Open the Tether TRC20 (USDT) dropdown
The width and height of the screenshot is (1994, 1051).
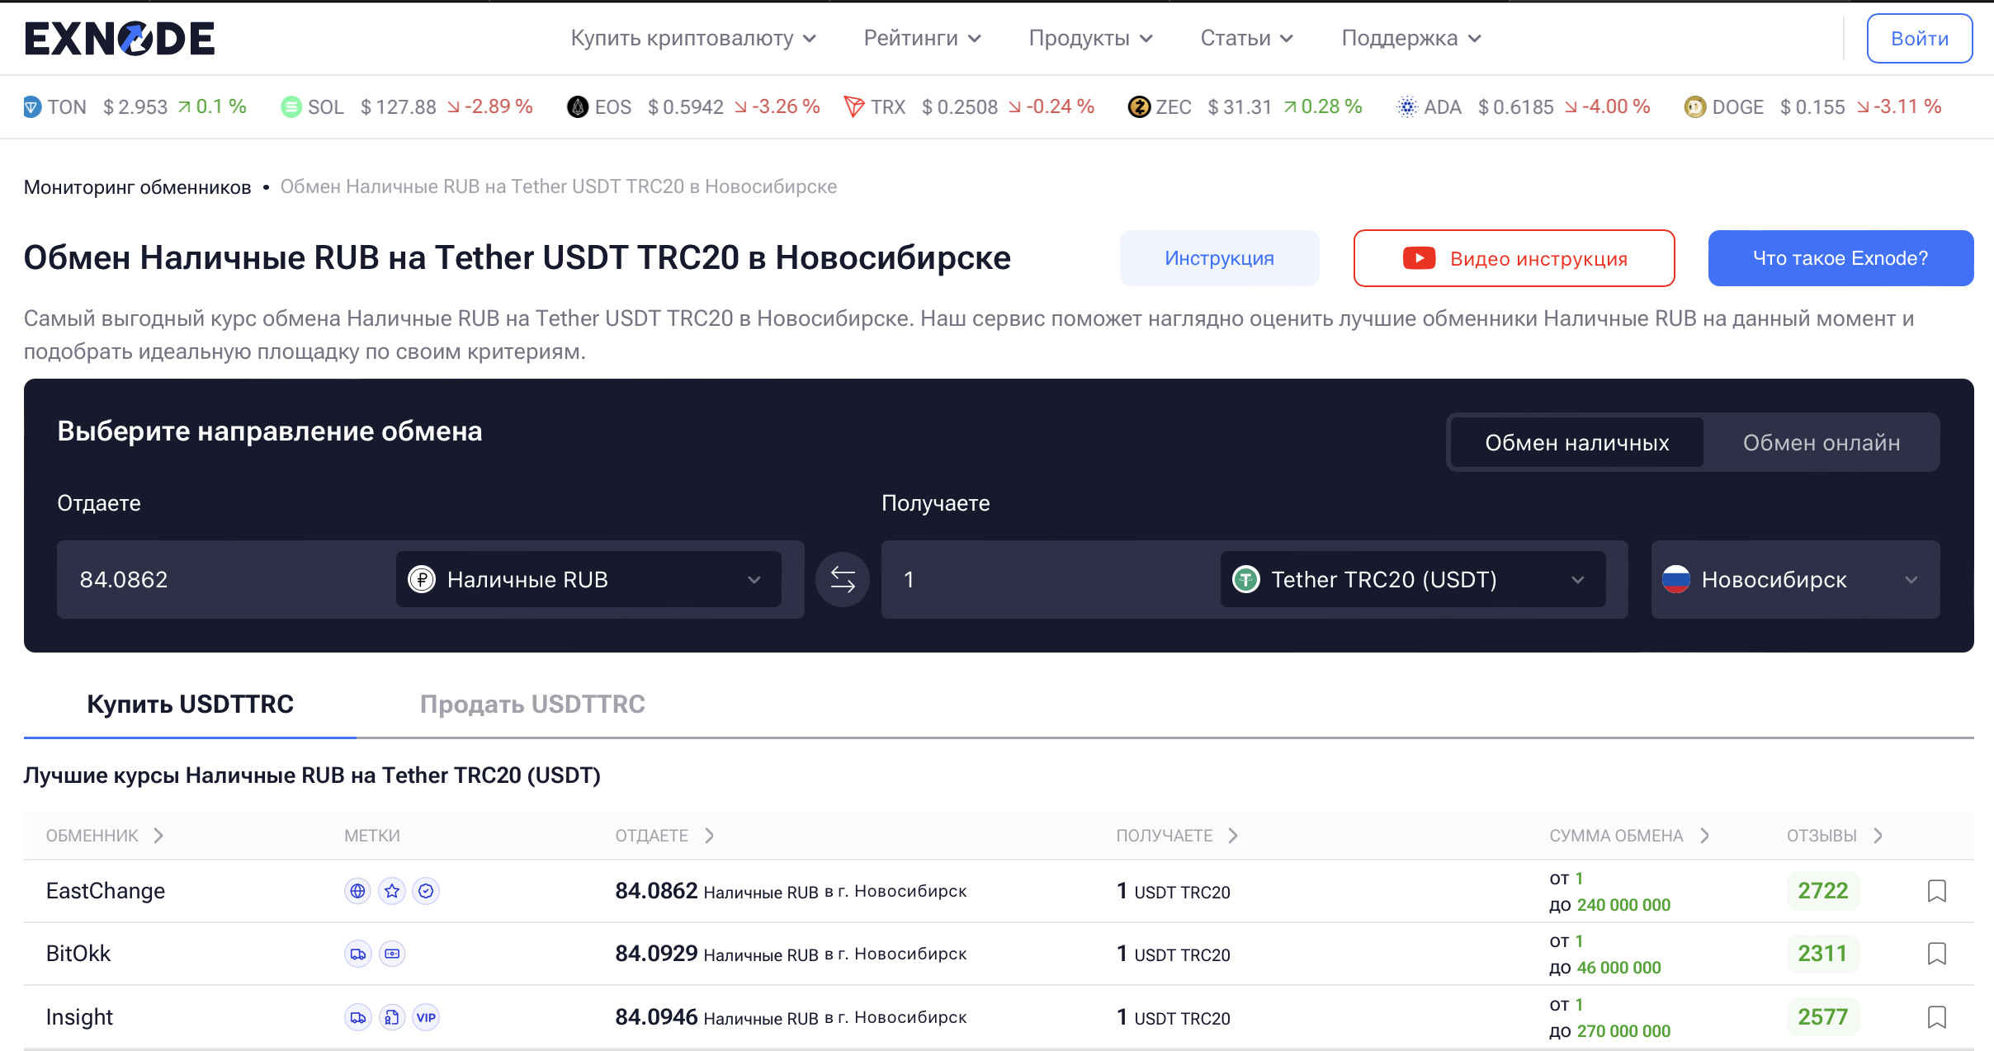click(x=1412, y=579)
